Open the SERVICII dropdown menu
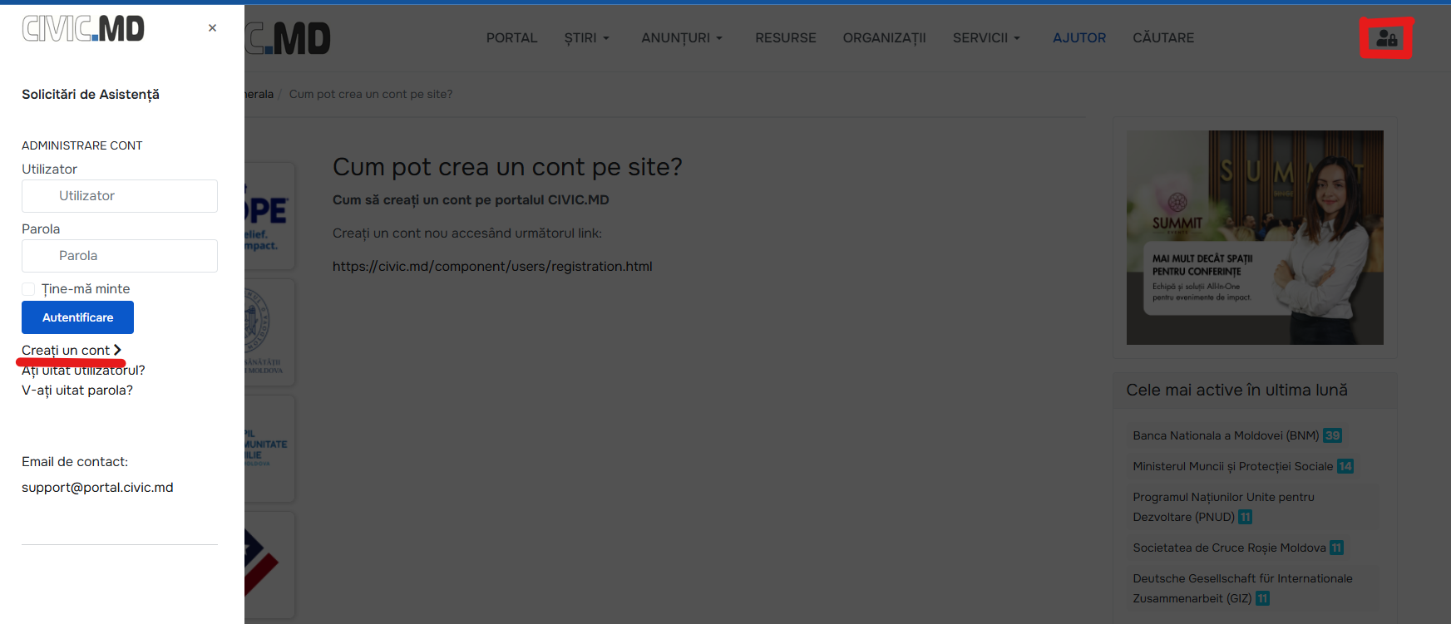The height and width of the screenshot is (624, 1451). [985, 38]
